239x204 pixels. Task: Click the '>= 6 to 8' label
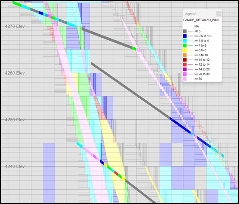(x=200, y=50)
